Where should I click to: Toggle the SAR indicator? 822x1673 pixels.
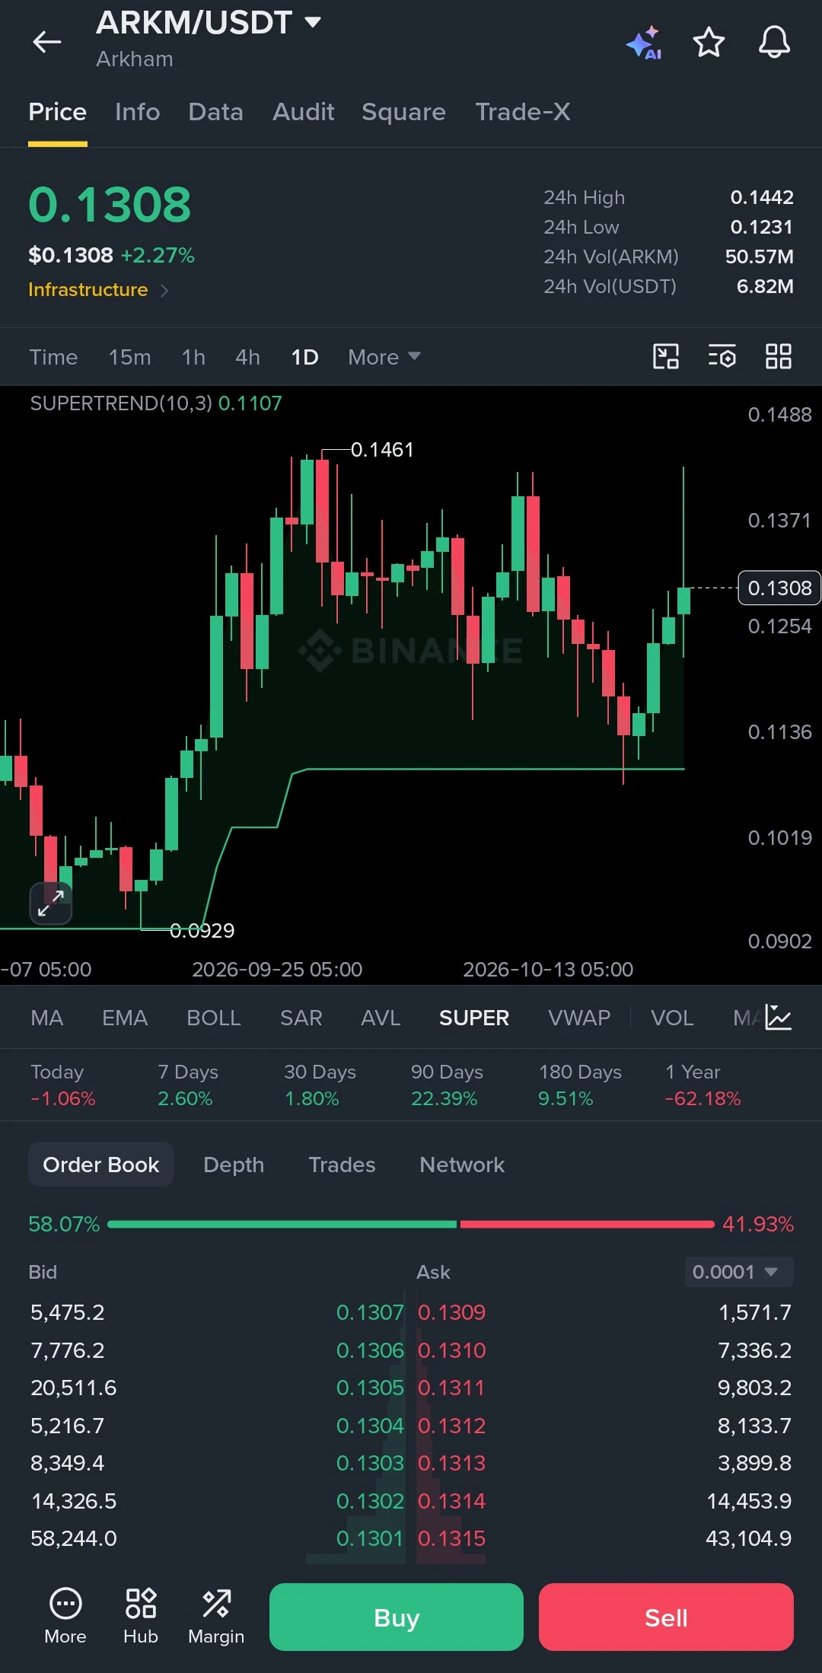coord(301,1018)
